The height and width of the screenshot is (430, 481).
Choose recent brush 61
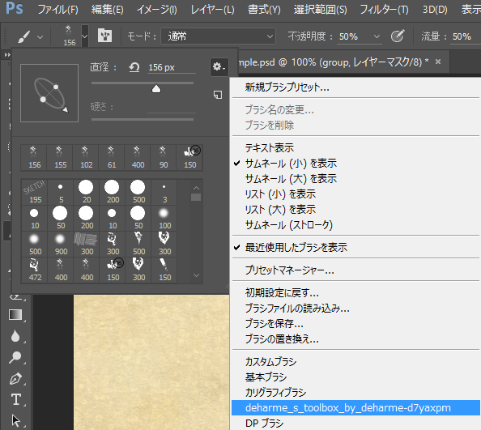(112, 157)
